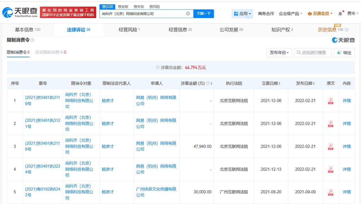Image resolution: width=361 pixels, height=204 pixels.
Task: Open 网易（杭州）applicant in row 1
Action: (156, 100)
